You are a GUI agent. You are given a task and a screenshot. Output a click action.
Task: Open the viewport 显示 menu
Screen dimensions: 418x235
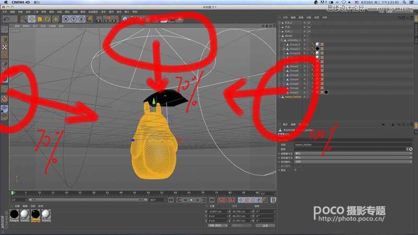click(x=35, y=26)
